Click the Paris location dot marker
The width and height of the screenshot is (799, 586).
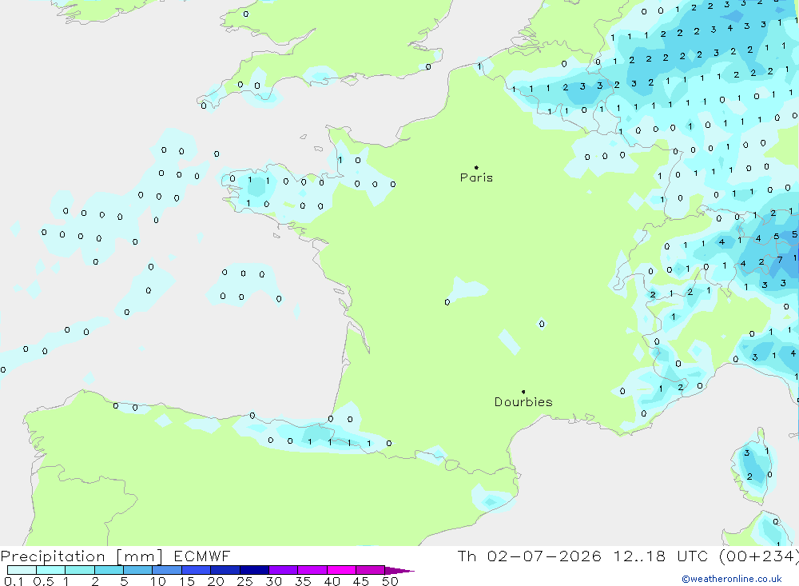[x=476, y=167]
